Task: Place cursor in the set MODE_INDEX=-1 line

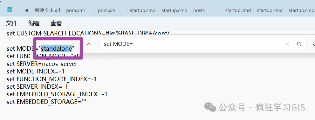Action: click(x=36, y=72)
